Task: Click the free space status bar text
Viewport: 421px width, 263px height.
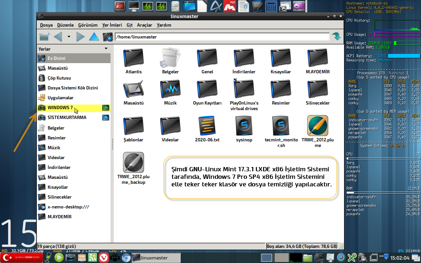Action: (302, 246)
